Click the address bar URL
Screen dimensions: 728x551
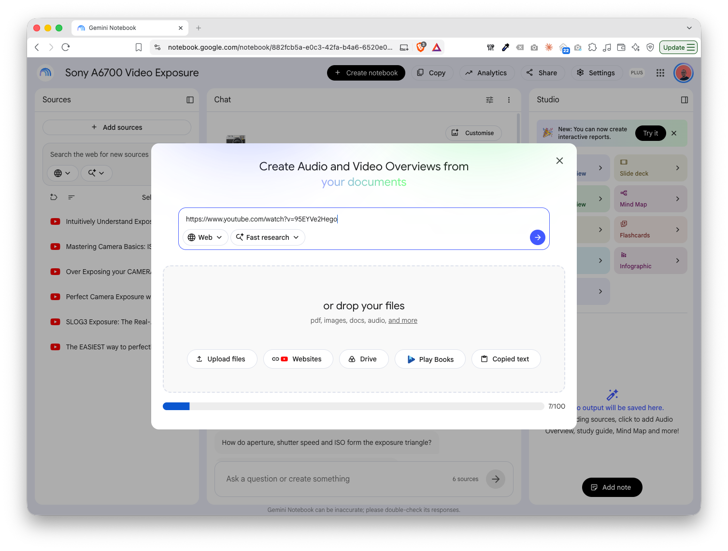click(x=280, y=47)
